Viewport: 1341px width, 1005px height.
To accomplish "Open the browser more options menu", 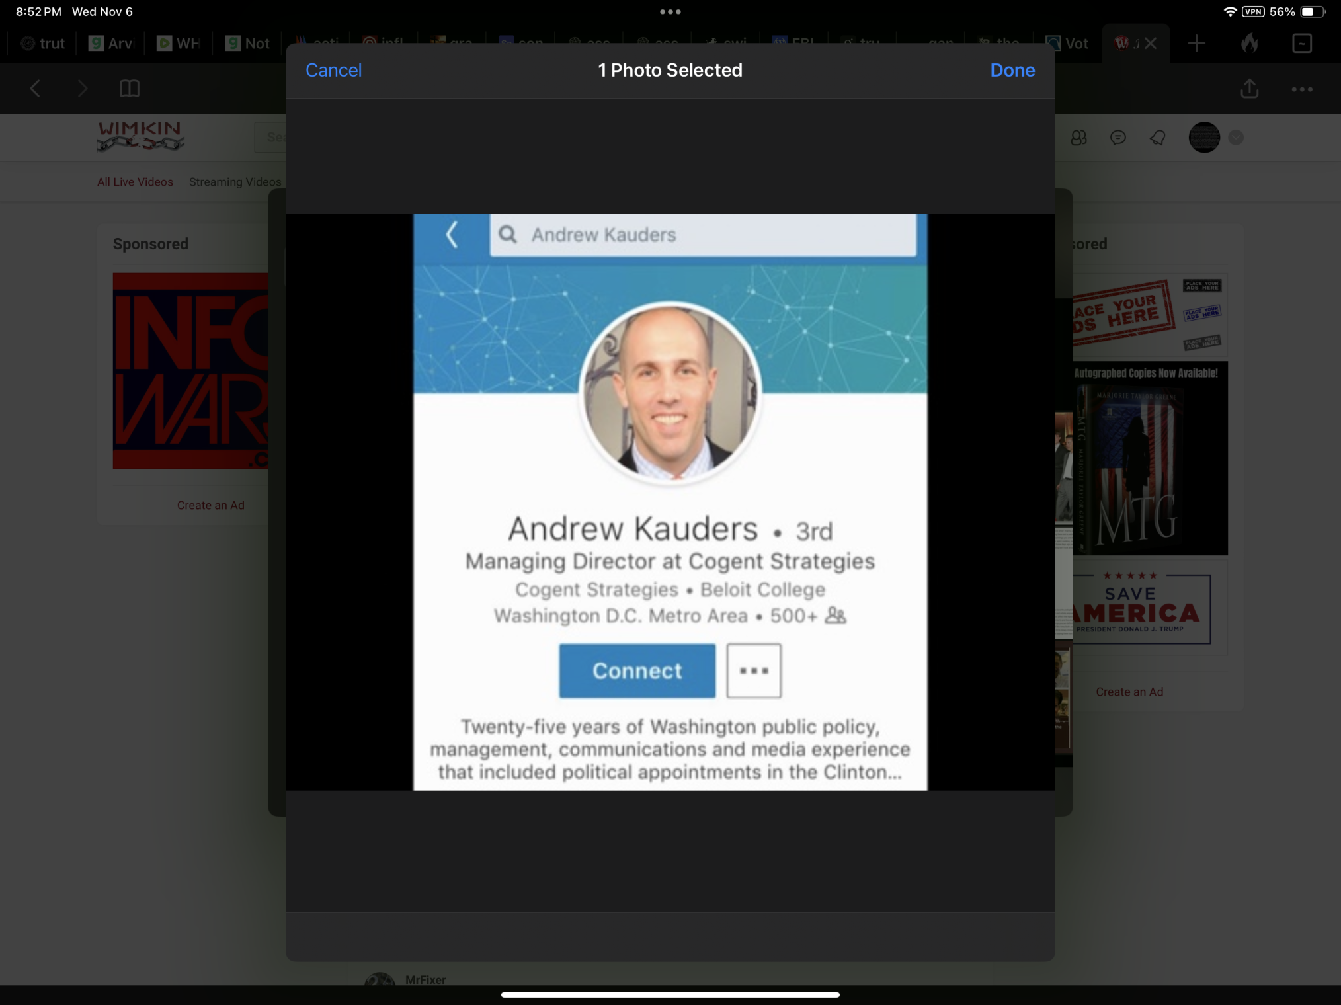I will [x=1301, y=89].
